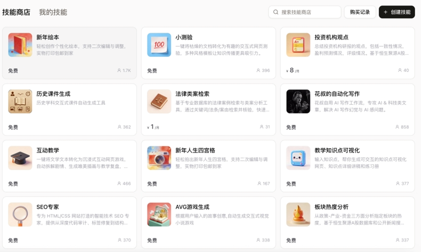The height and width of the screenshot is (252, 421).
Task: Click the 免费 label on SEO专家
Action: point(13,240)
